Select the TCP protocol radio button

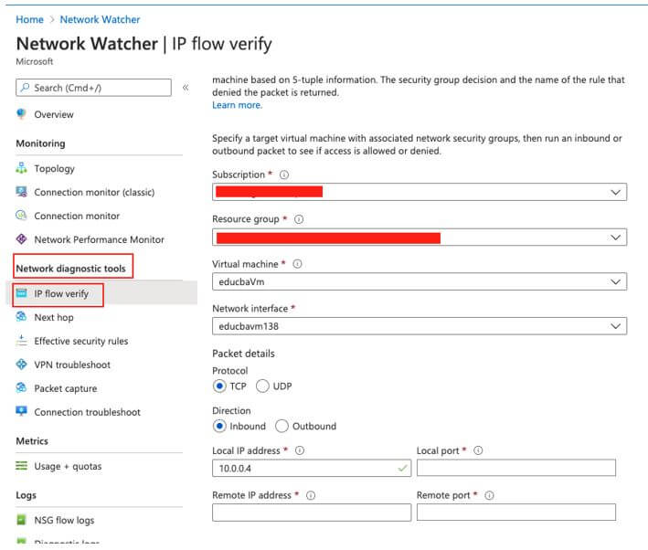coord(219,386)
